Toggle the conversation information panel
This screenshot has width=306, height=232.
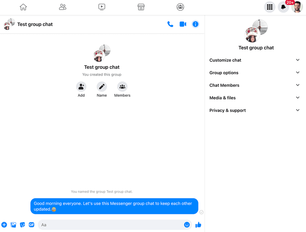(x=195, y=24)
